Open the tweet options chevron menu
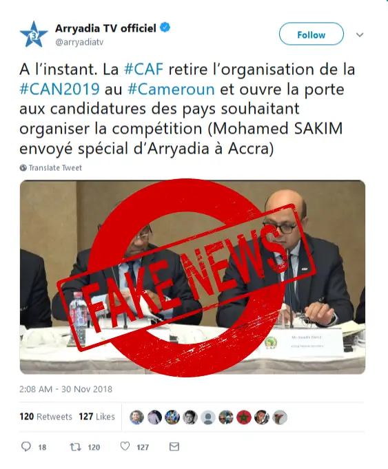The image size is (388, 469). click(360, 34)
